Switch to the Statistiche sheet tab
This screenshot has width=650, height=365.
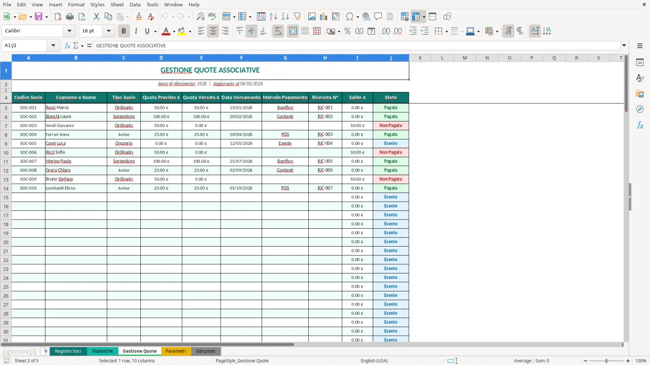tap(102, 351)
